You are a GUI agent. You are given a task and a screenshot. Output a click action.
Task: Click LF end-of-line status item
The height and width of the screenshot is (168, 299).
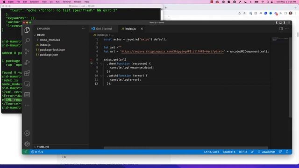tap(252, 152)
